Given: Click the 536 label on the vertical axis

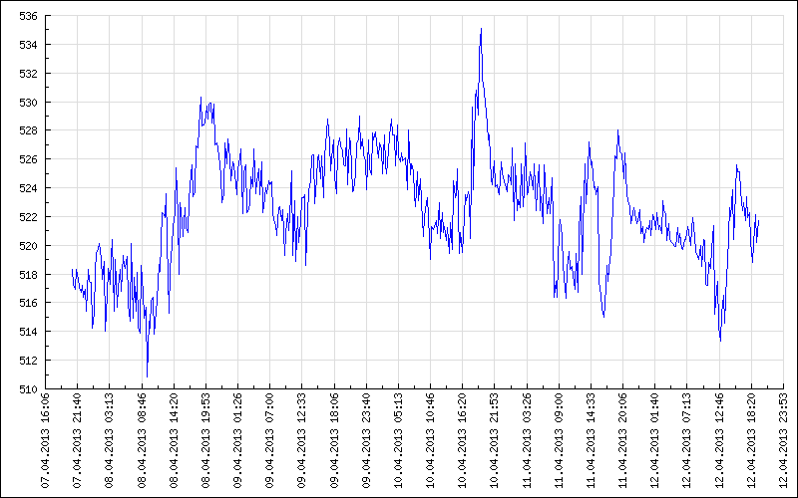Looking at the screenshot, I should pyautogui.click(x=28, y=17).
